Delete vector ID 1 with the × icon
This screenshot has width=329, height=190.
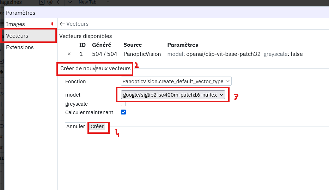click(x=69, y=54)
